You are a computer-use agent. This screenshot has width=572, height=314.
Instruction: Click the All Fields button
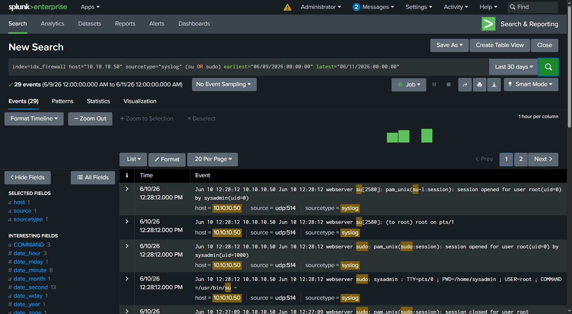tap(93, 178)
